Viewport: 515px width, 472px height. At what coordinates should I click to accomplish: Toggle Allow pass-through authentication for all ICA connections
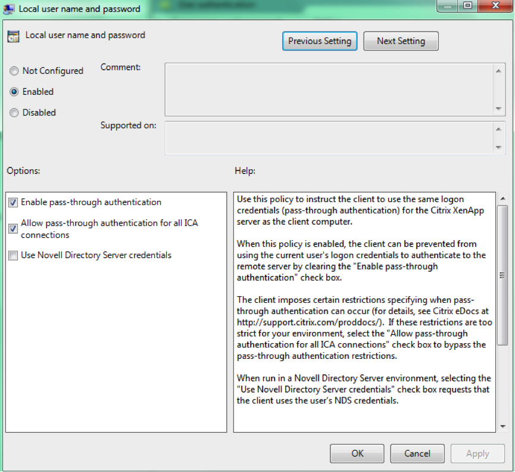click(13, 228)
